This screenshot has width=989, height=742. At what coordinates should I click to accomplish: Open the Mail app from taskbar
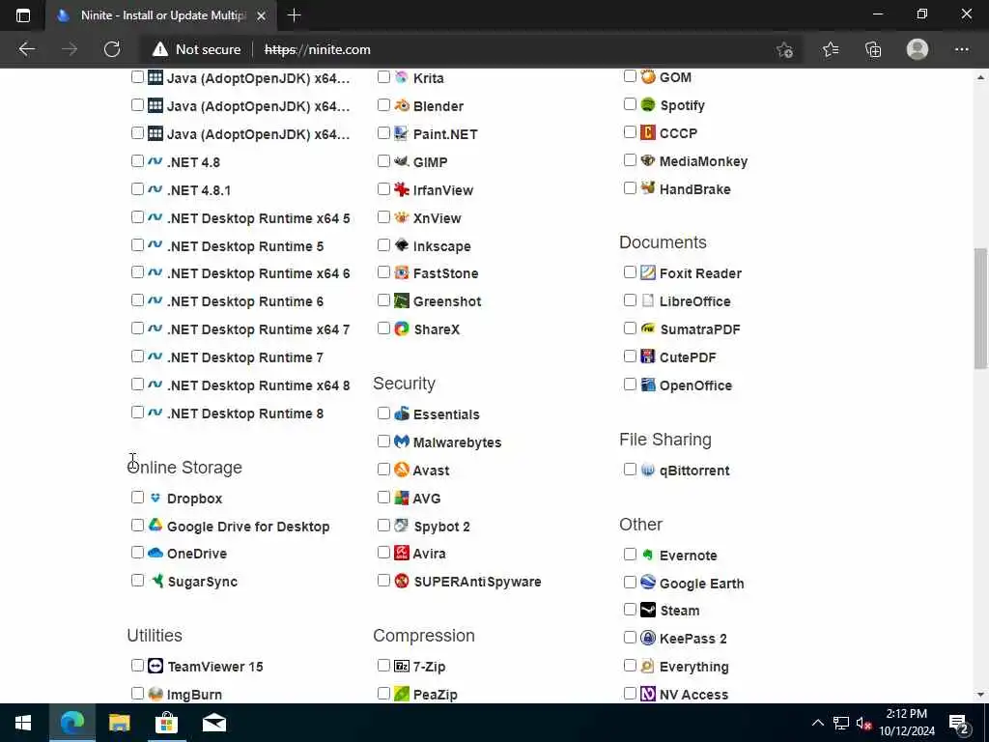click(213, 723)
